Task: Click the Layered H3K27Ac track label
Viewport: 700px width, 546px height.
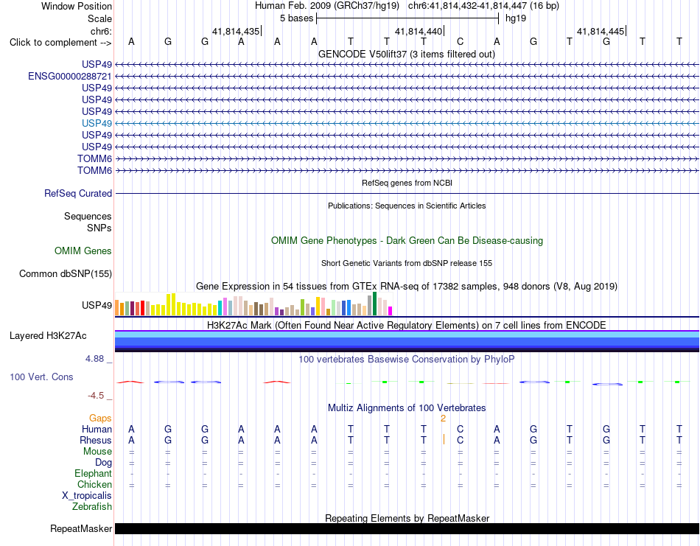Action: point(48,336)
